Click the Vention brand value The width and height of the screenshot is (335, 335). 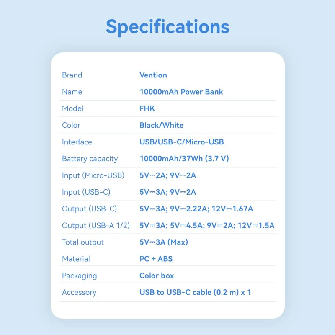(x=153, y=75)
